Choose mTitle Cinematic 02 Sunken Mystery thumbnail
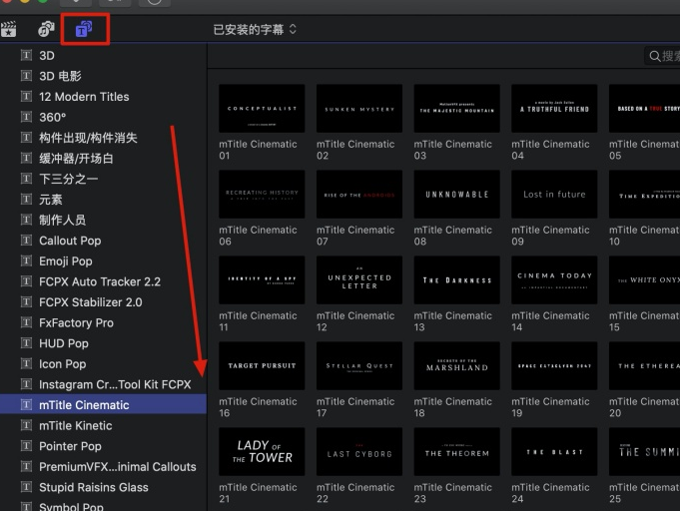Viewport: 680px width, 511px height. [359, 109]
